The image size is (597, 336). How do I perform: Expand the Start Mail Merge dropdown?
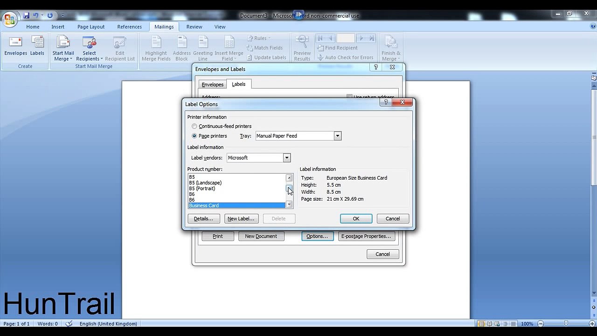click(x=63, y=49)
